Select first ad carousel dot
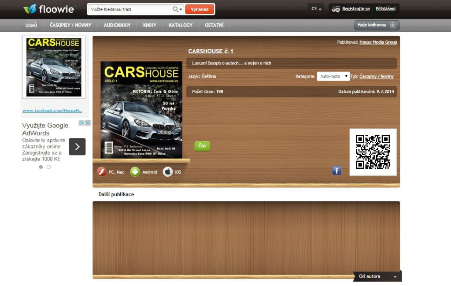The height and width of the screenshot is (286, 451). [x=41, y=167]
